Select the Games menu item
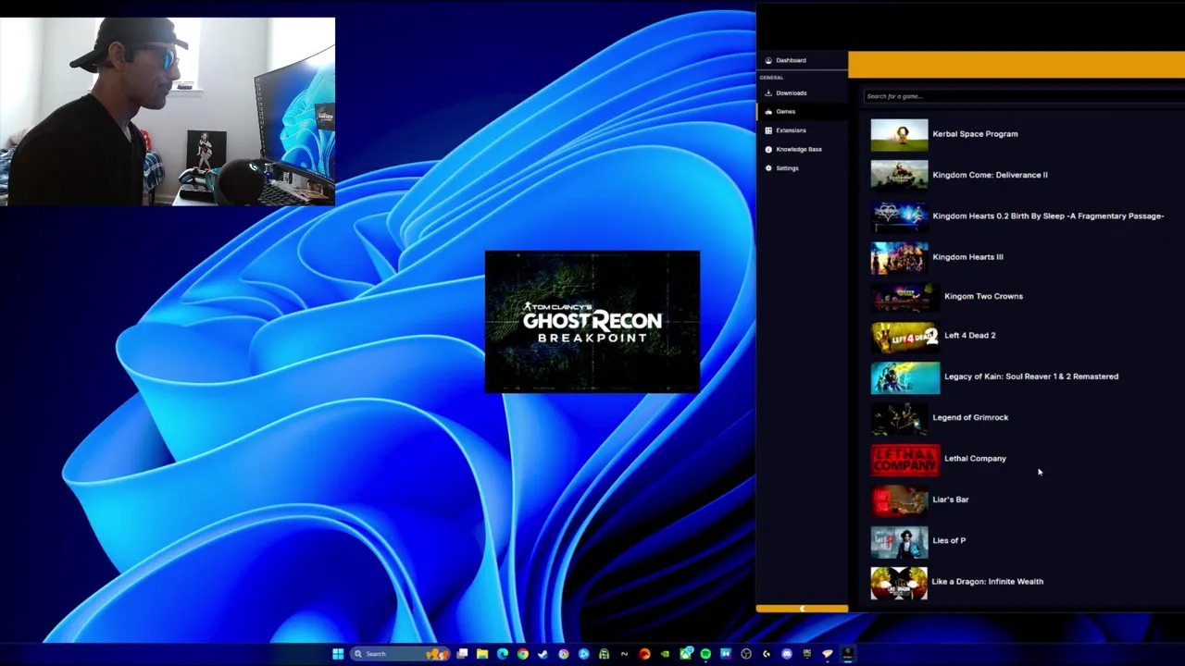Viewport: 1185px width, 666px height. pyautogui.click(x=802, y=111)
